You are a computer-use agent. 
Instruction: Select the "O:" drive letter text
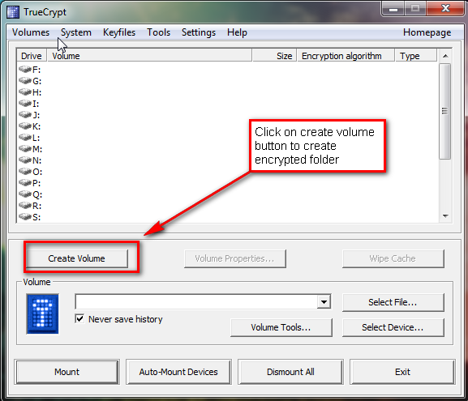point(37,172)
